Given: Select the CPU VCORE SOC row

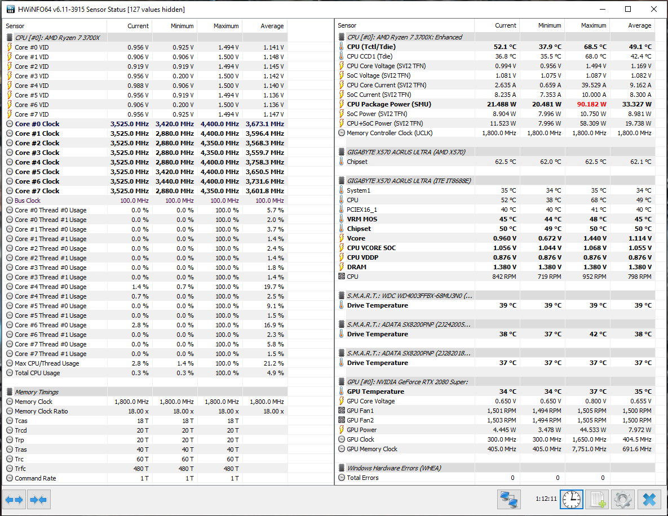Looking at the screenshot, I should 496,248.
